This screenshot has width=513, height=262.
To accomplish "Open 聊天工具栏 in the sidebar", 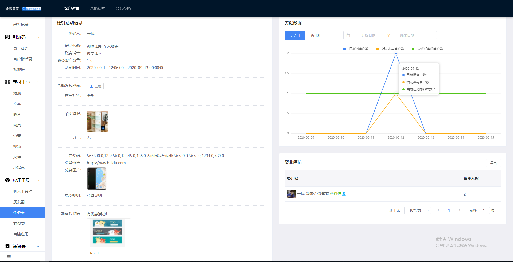I will pyautogui.click(x=23, y=191).
